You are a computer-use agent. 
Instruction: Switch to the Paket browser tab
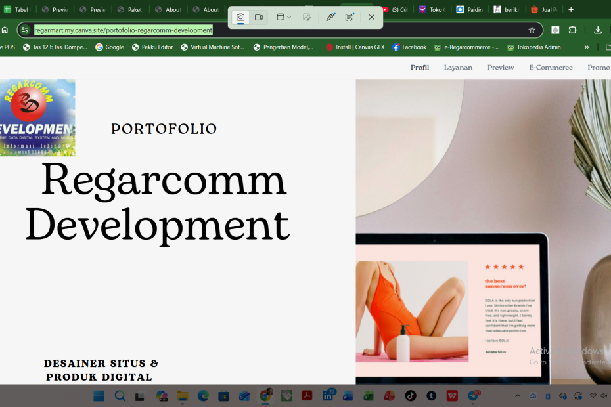point(129,10)
